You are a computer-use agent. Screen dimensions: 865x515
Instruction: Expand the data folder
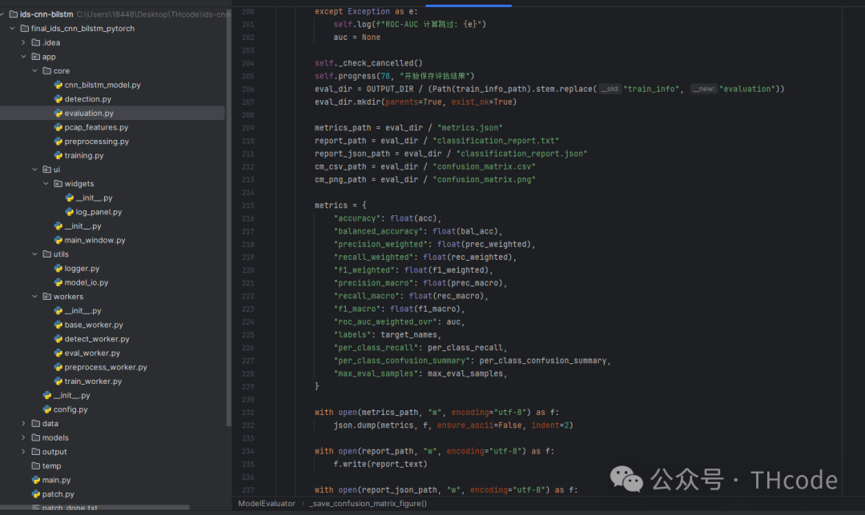point(23,424)
